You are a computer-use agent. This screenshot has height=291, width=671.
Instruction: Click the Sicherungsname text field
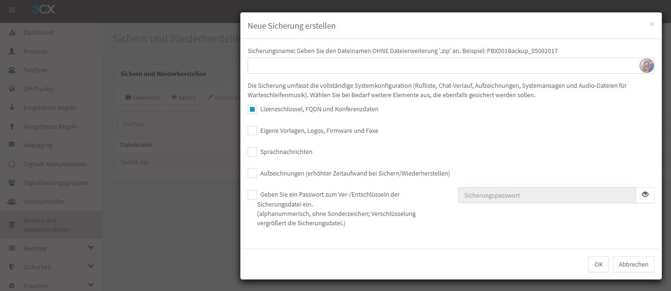pyautogui.click(x=442, y=66)
